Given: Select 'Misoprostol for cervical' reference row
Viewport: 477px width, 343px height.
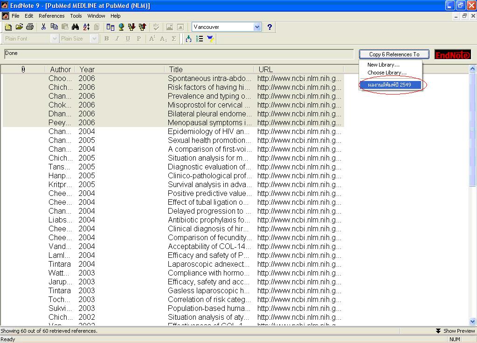Looking at the screenshot, I should tap(173, 105).
